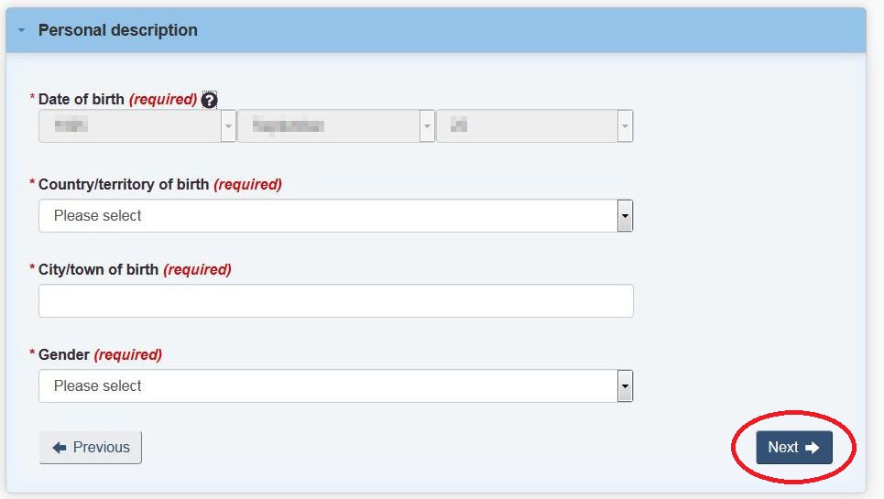
Task: Open the Country/territory of birth dropdown
Action: pyautogui.click(x=336, y=216)
